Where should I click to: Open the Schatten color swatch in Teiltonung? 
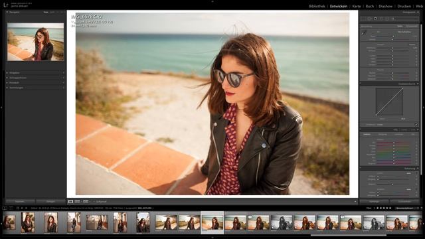409,189
